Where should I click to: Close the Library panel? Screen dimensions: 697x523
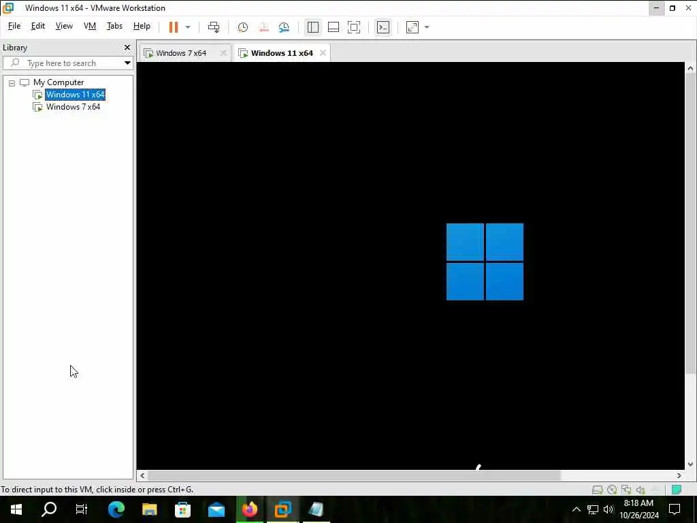[x=127, y=47]
